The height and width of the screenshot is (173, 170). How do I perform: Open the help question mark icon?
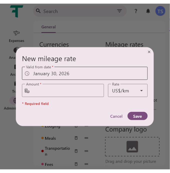coord(136,11)
